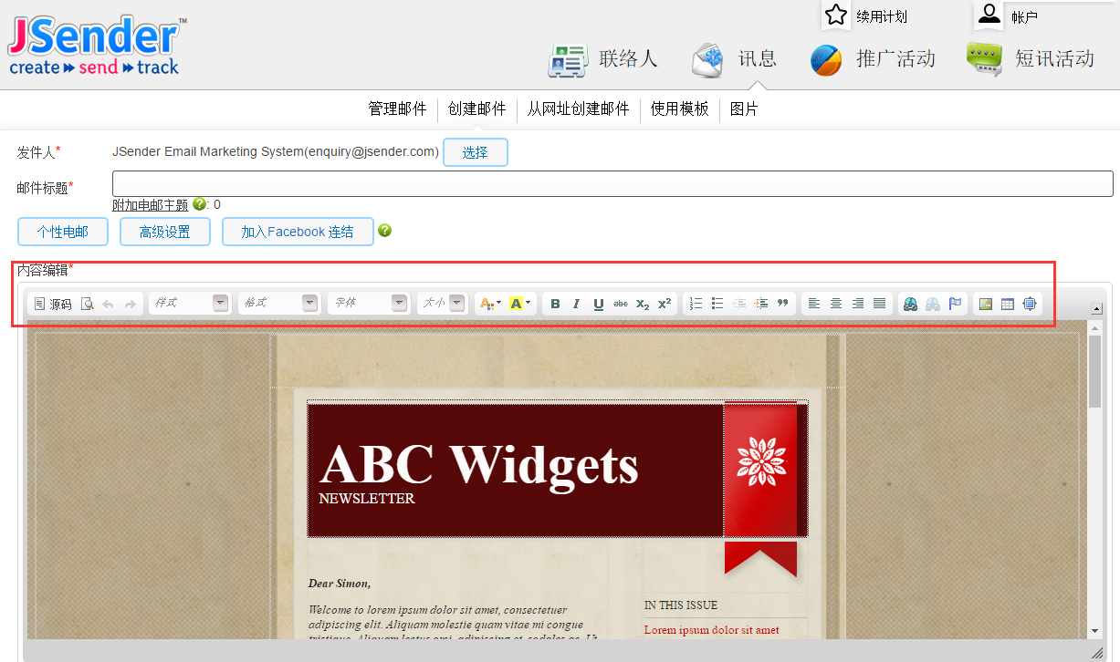Insert a hyperlink with link icon

click(910, 304)
